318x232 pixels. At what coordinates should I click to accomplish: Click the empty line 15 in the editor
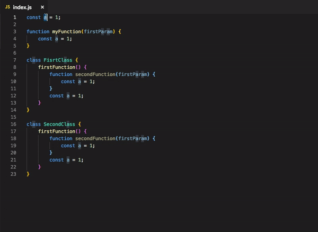pyautogui.click(x=106, y=117)
